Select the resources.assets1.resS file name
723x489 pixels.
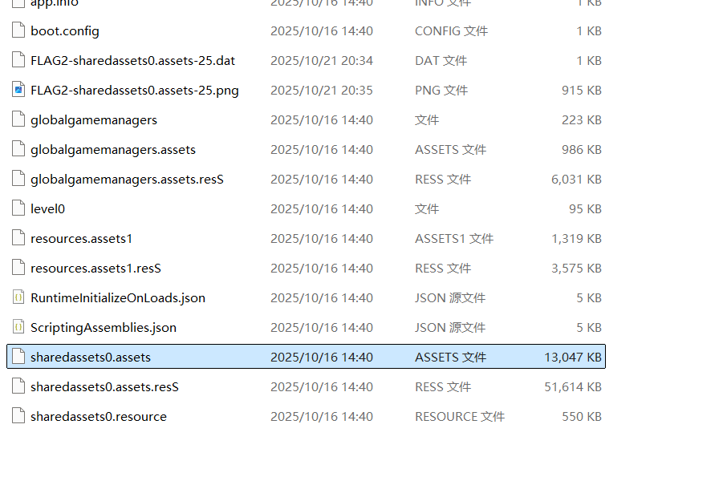[x=96, y=268]
